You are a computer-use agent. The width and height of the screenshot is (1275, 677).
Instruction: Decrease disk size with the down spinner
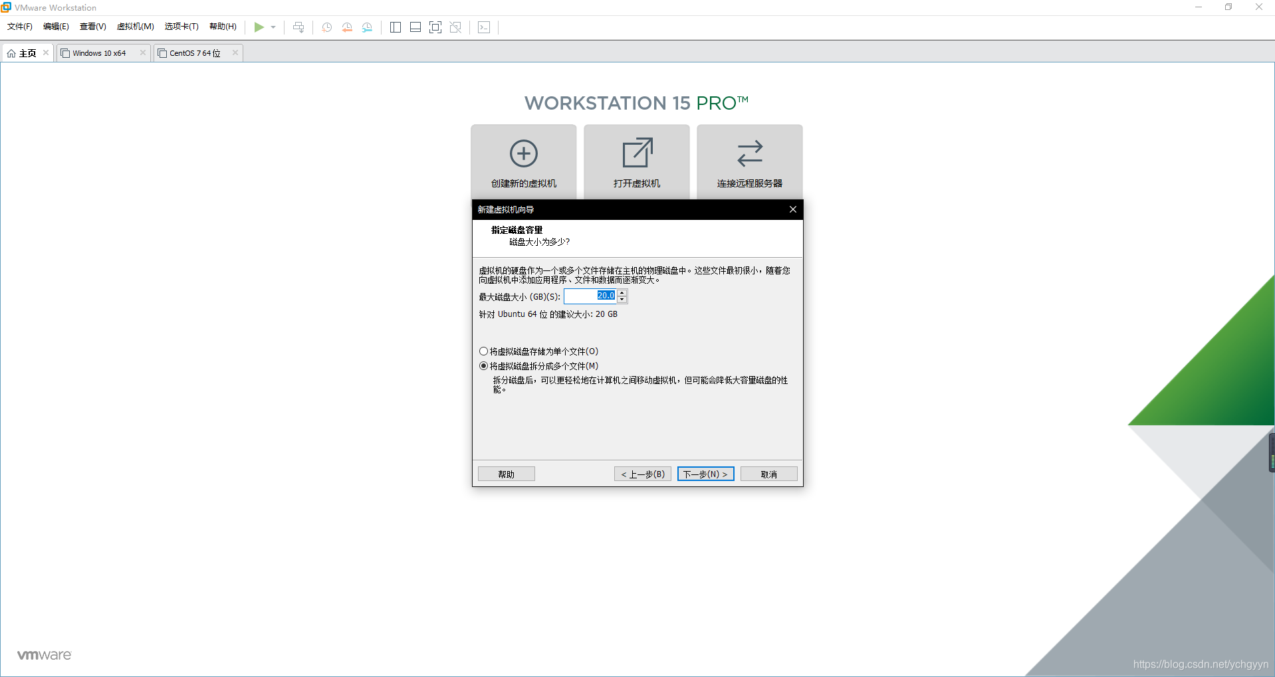click(x=622, y=300)
